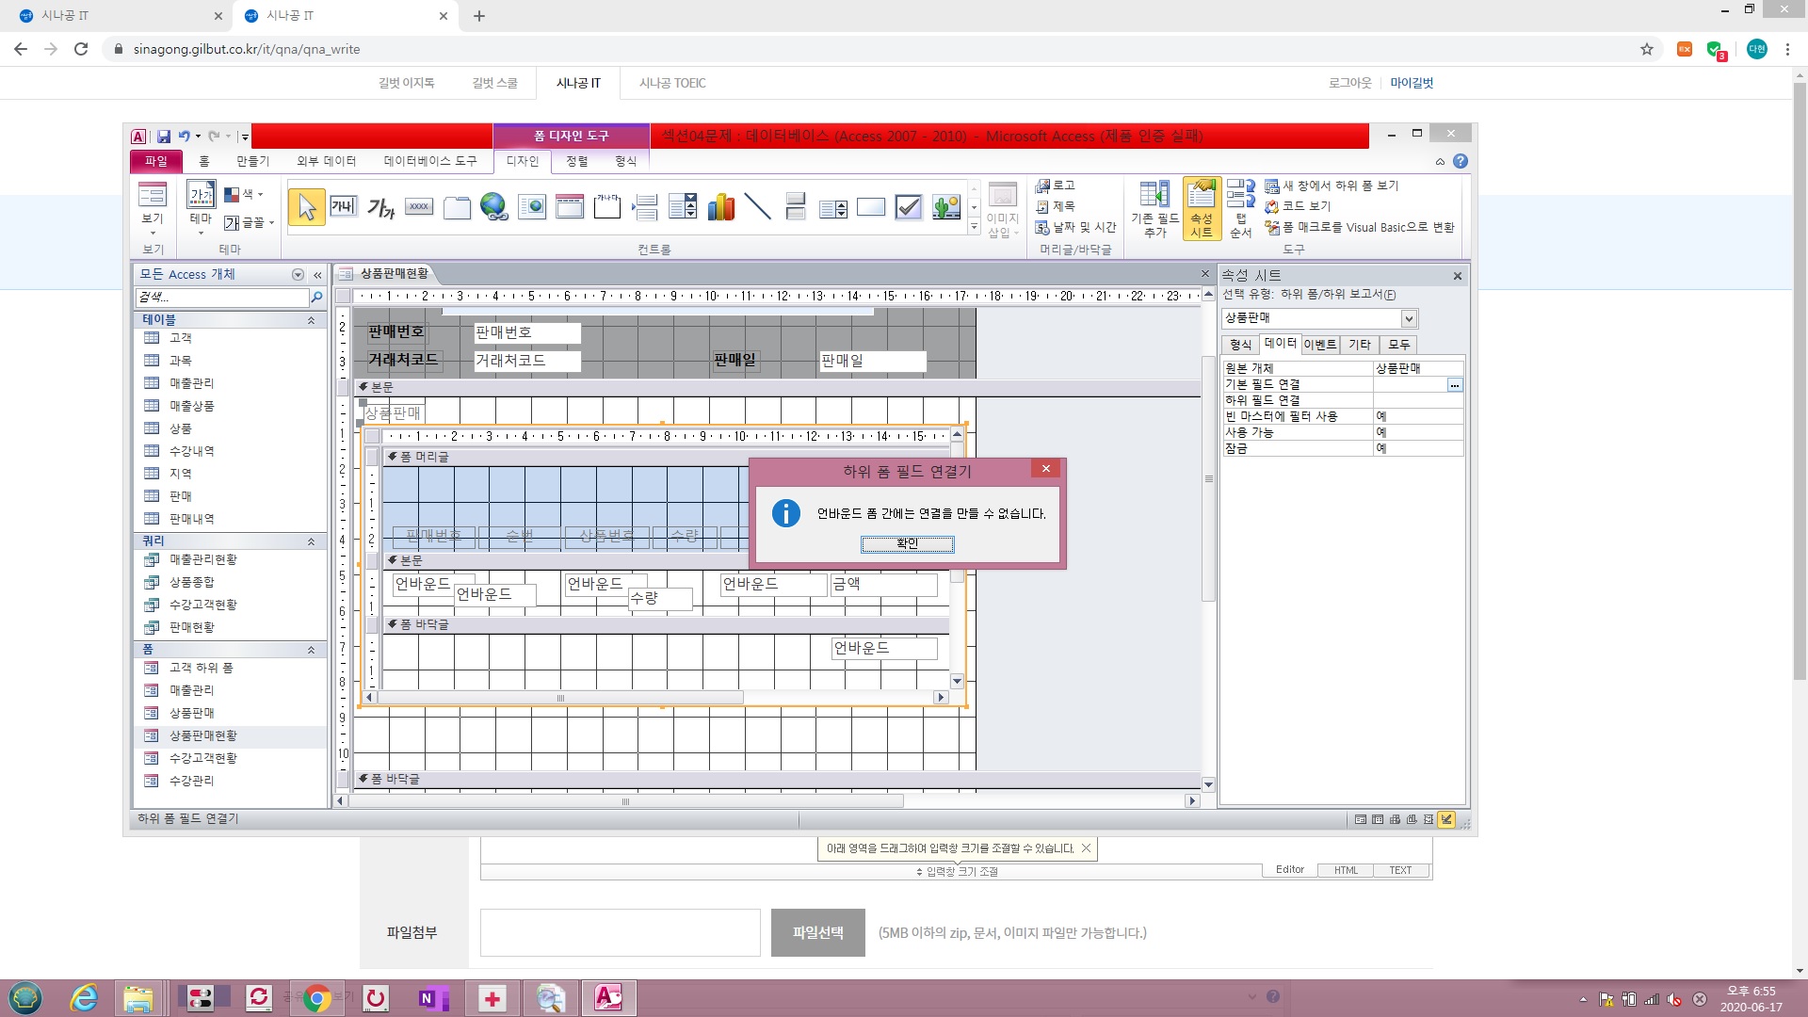Screen dimensions: 1808x1017
Task: Open the 상품판매 object selector dropdown
Action: pyautogui.click(x=1409, y=318)
